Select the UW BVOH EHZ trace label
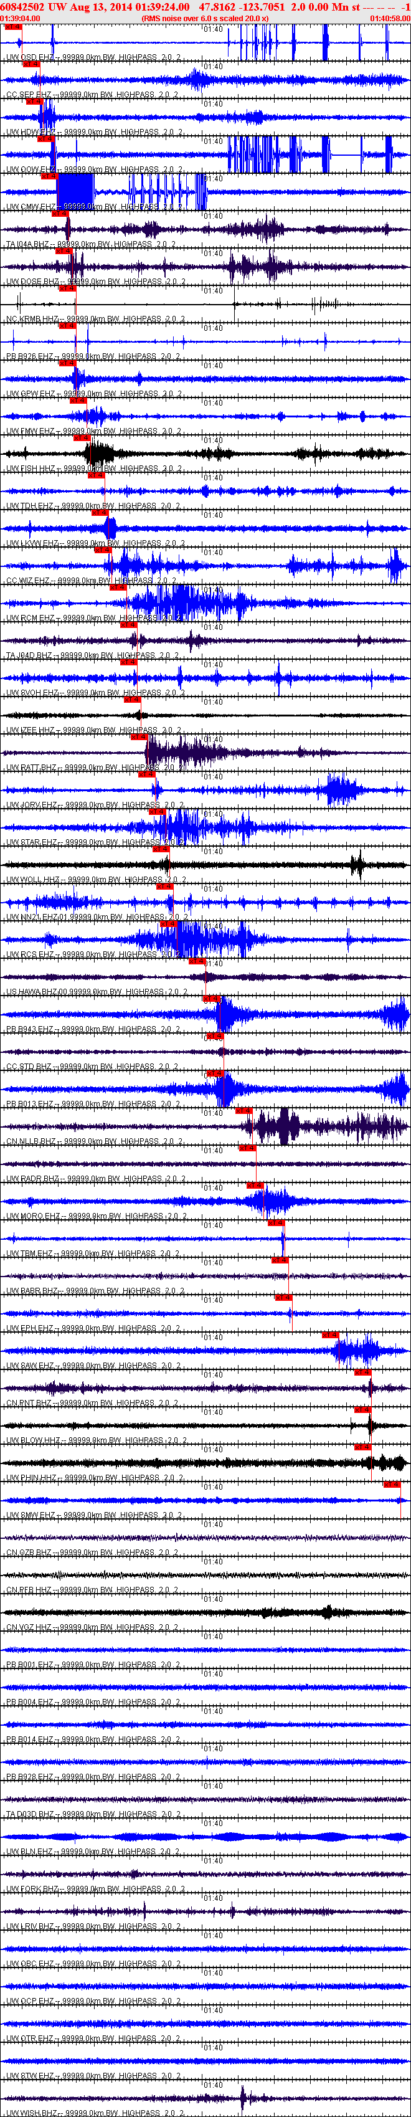This screenshot has width=411, height=2117. tap(95, 693)
